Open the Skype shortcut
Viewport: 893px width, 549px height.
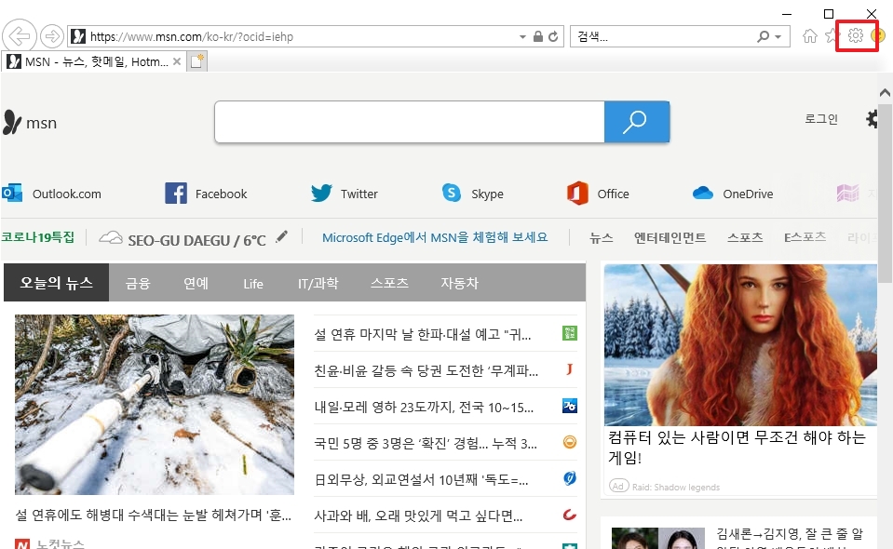[473, 194]
